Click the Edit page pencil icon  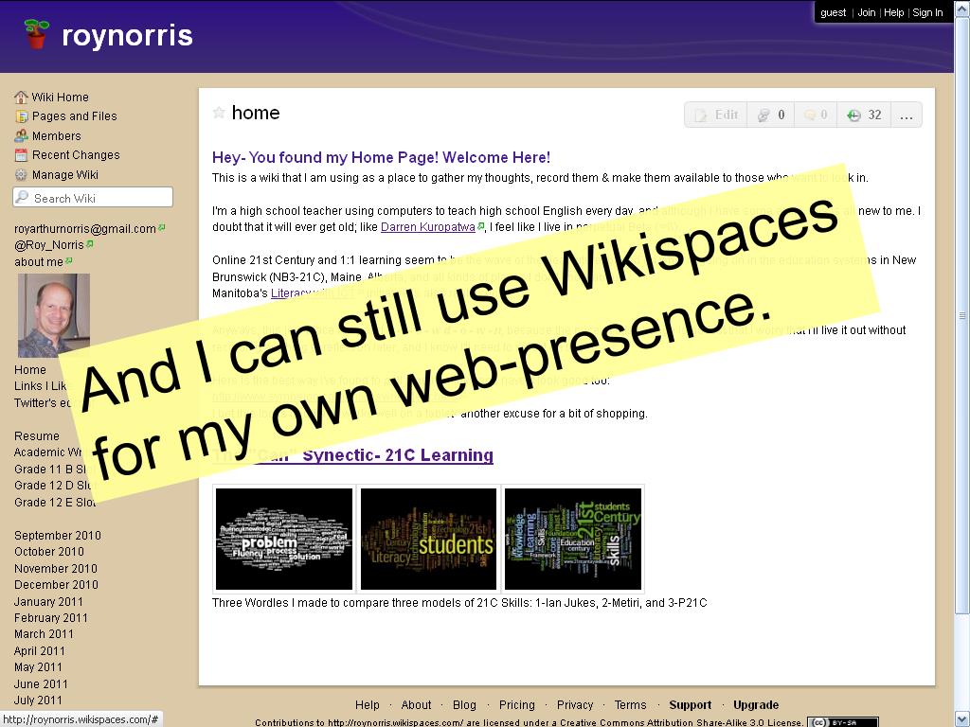(x=700, y=115)
